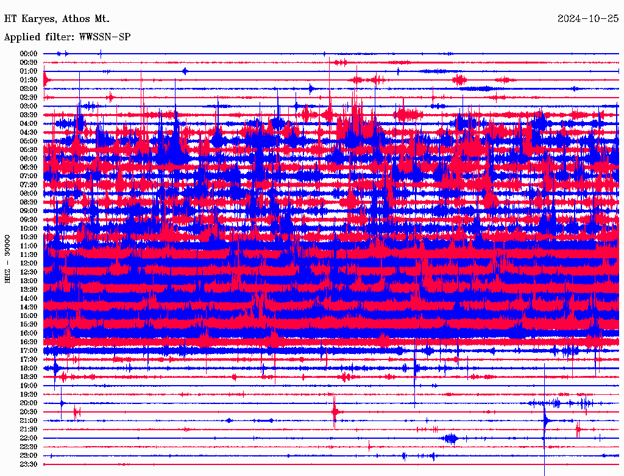Select the 17:30 time label
The height and width of the screenshot is (476, 624).
[29, 360]
